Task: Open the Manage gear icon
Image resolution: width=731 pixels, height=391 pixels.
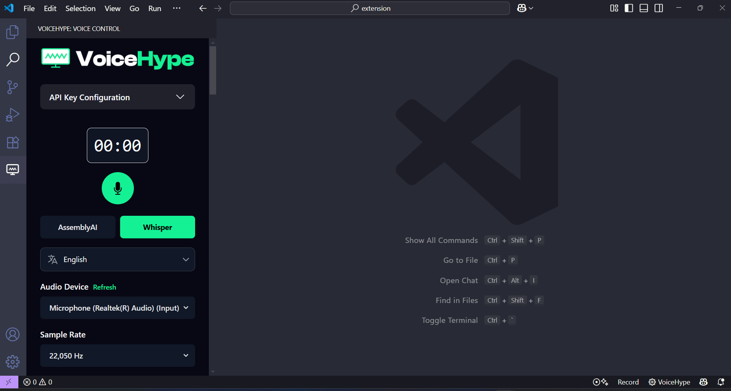Action: tap(13, 362)
